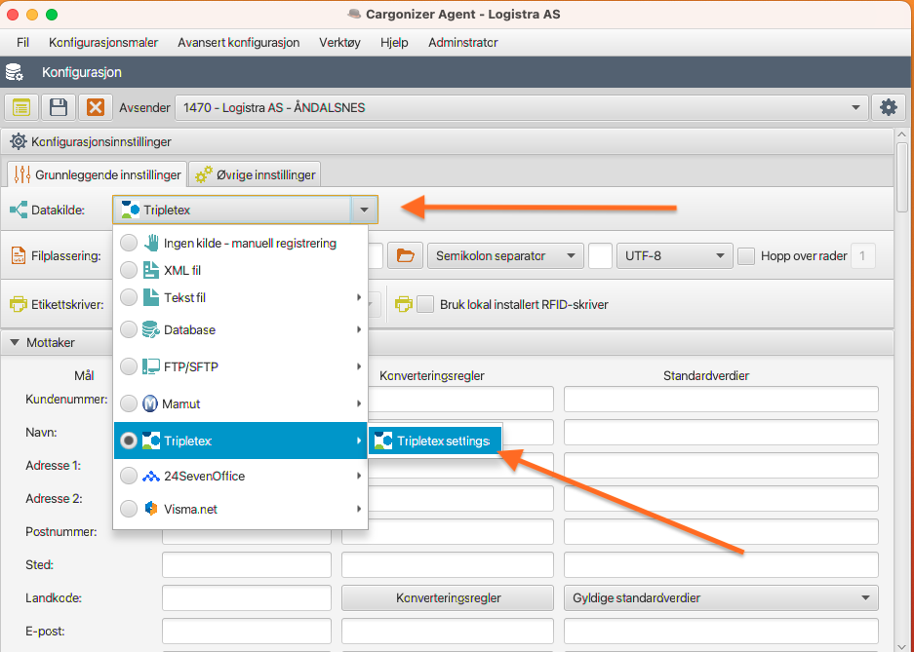Click the small separator character field

601,255
